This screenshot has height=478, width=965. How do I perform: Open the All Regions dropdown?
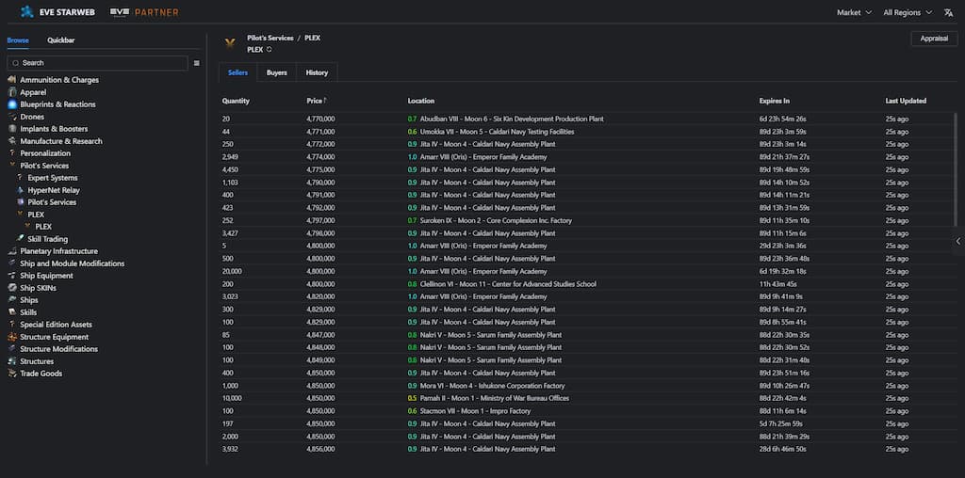pyautogui.click(x=908, y=12)
